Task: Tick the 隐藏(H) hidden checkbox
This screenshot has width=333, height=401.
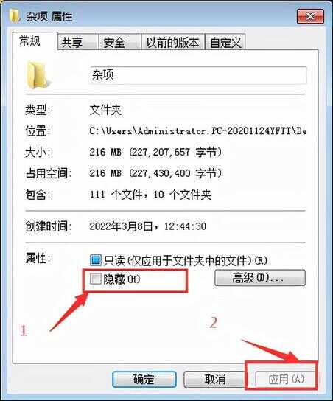Action: 95,279
